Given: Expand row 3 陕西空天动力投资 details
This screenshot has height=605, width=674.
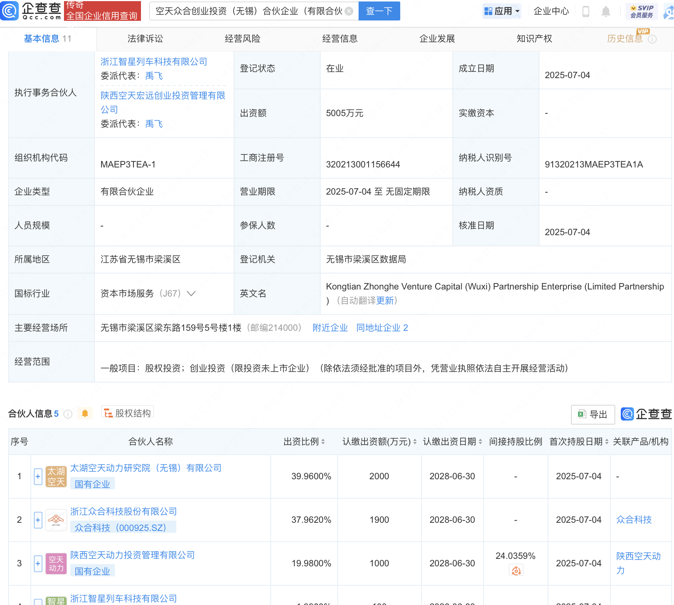Looking at the screenshot, I should [38, 564].
